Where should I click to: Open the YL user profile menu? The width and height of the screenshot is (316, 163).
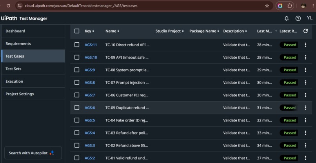(x=310, y=18)
